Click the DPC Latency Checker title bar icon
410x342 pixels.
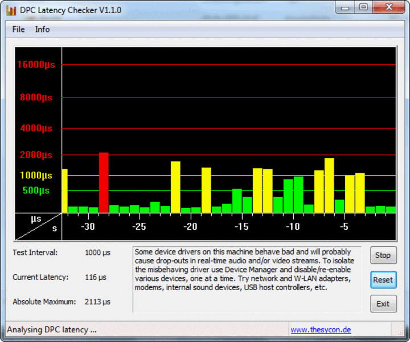[x=11, y=10]
